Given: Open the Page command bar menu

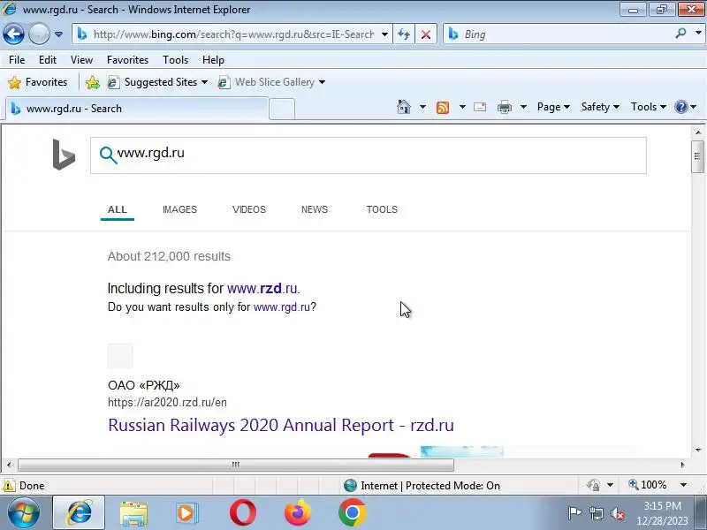Looking at the screenshot, I should point(553,107).
